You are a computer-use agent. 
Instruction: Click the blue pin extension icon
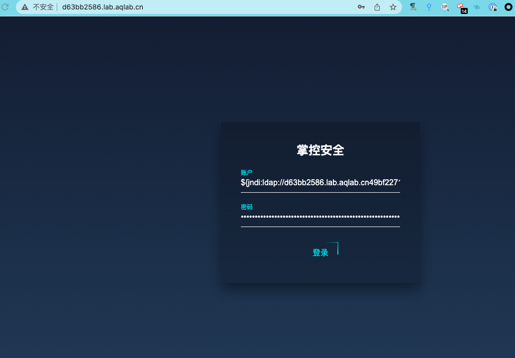[429, 7]
